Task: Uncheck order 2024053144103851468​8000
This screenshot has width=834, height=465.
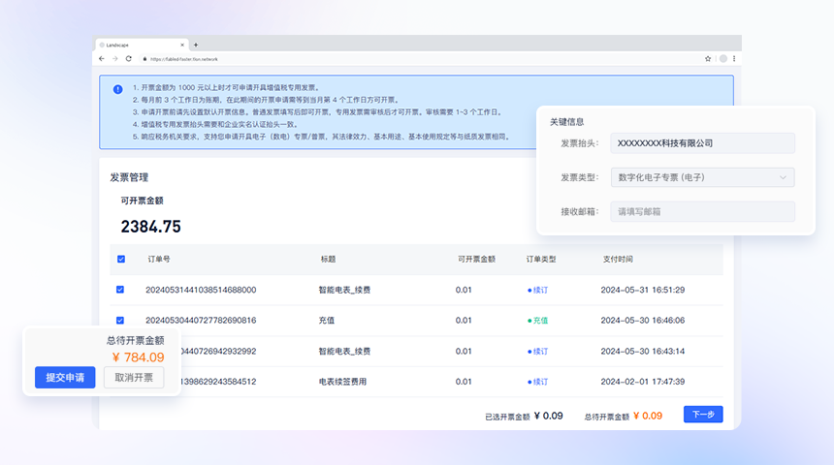Action: (x=120, y=290)
